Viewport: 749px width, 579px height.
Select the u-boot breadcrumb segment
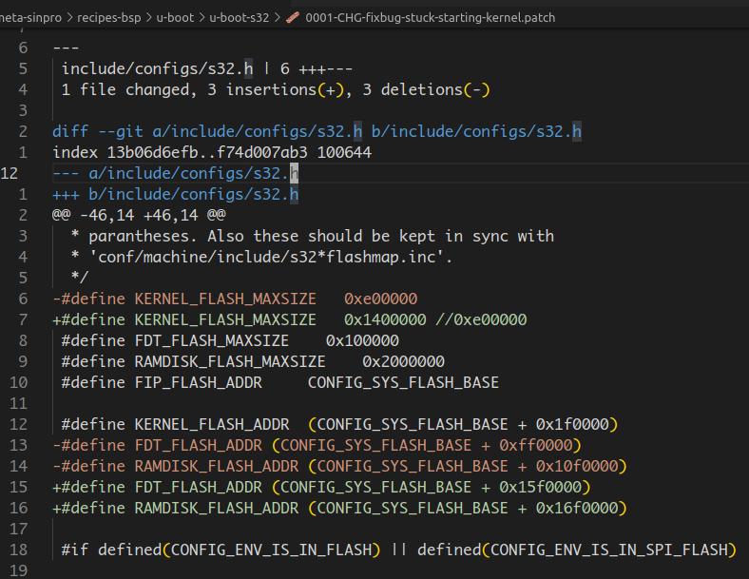pos(175,17)
